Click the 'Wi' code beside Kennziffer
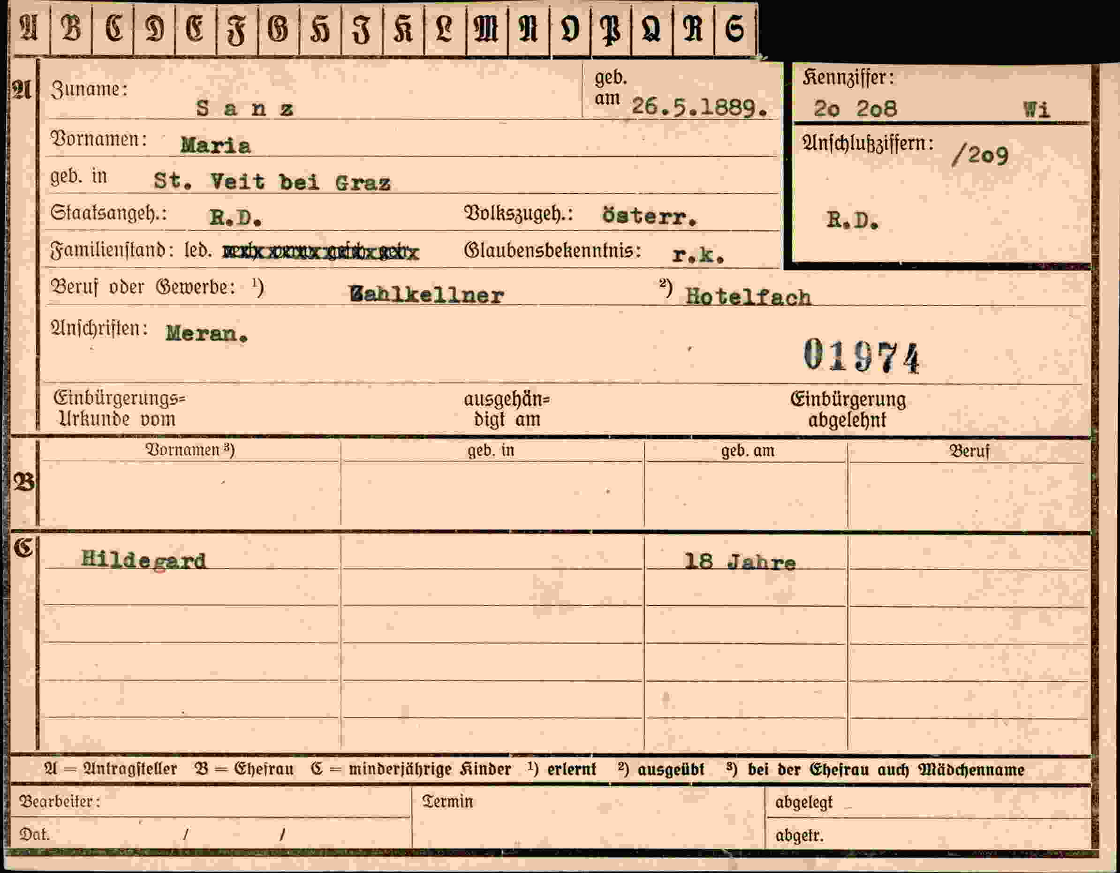Screen dimensions: 1120x873 pyautogui.click(x=1037, y=110)
